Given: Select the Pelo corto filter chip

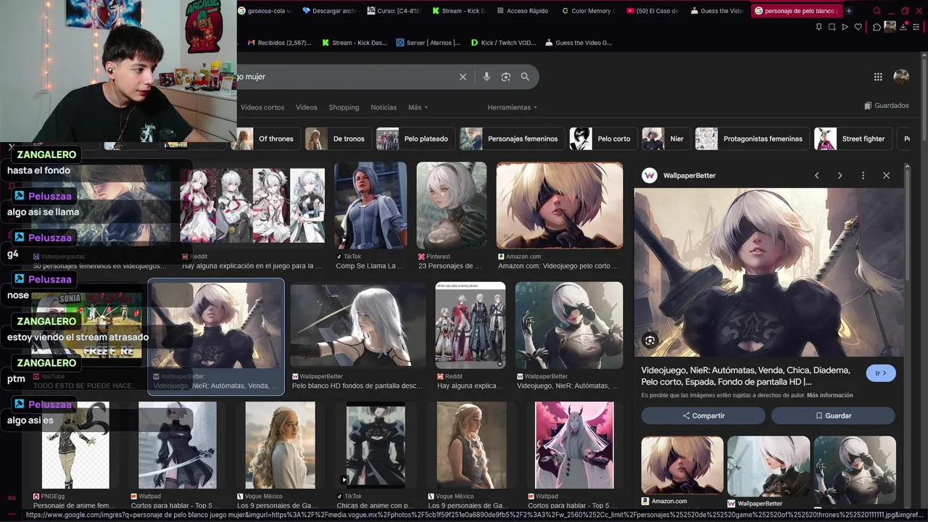Looking at the screenshot, I should click(x=603, y=138).
